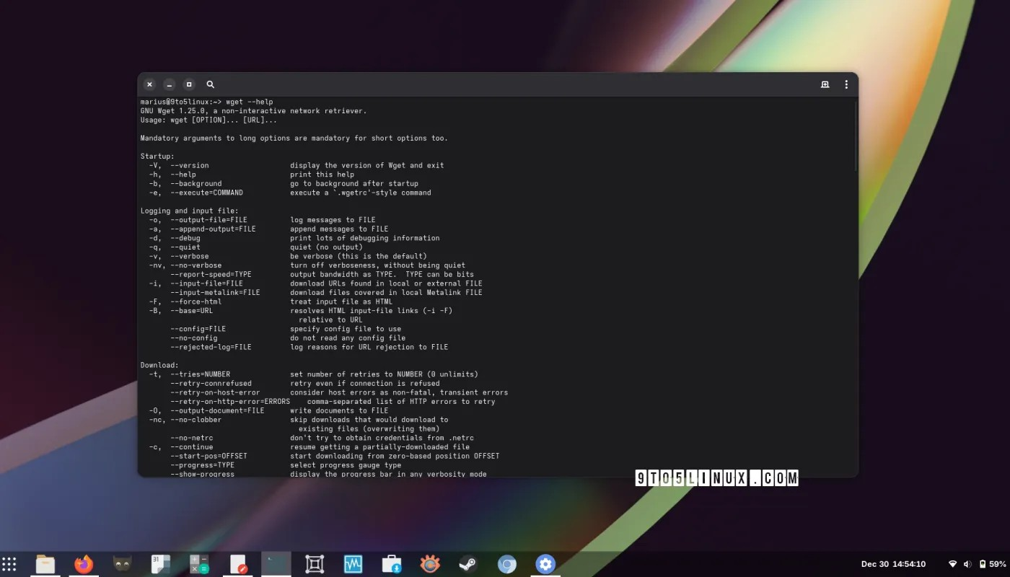This screenshot has height=577, width=1010.
Task: Open the system monitor from the taskbar
Action: [353, 563]
